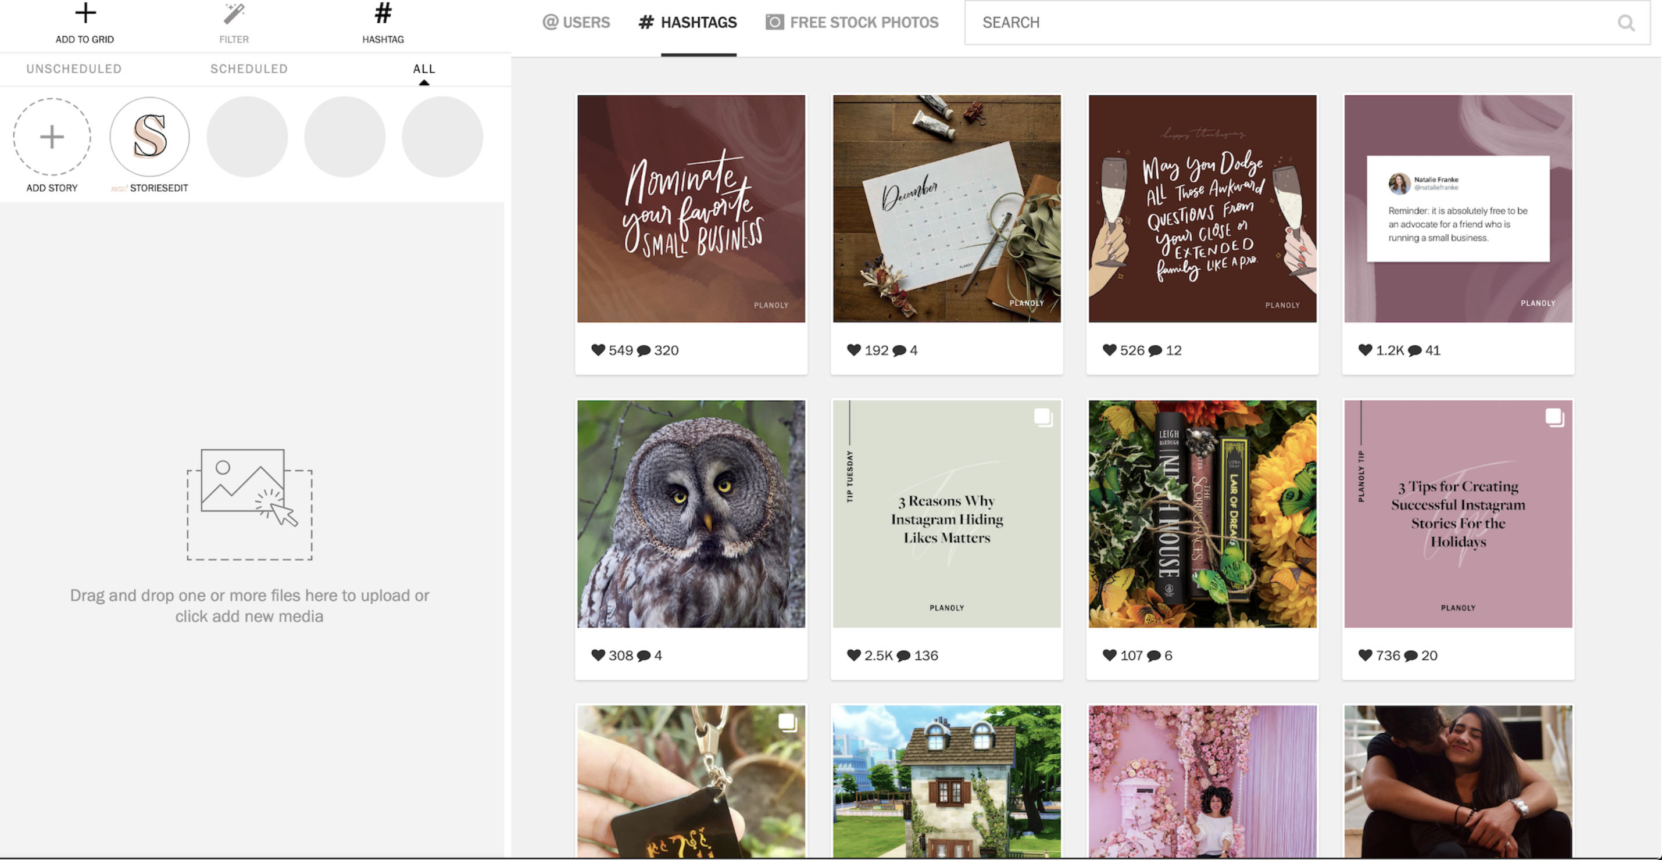Click the search magnifier icon
Image resolution: width=1662 pixels, height=860 pixels.
[x=1627, y=22]
